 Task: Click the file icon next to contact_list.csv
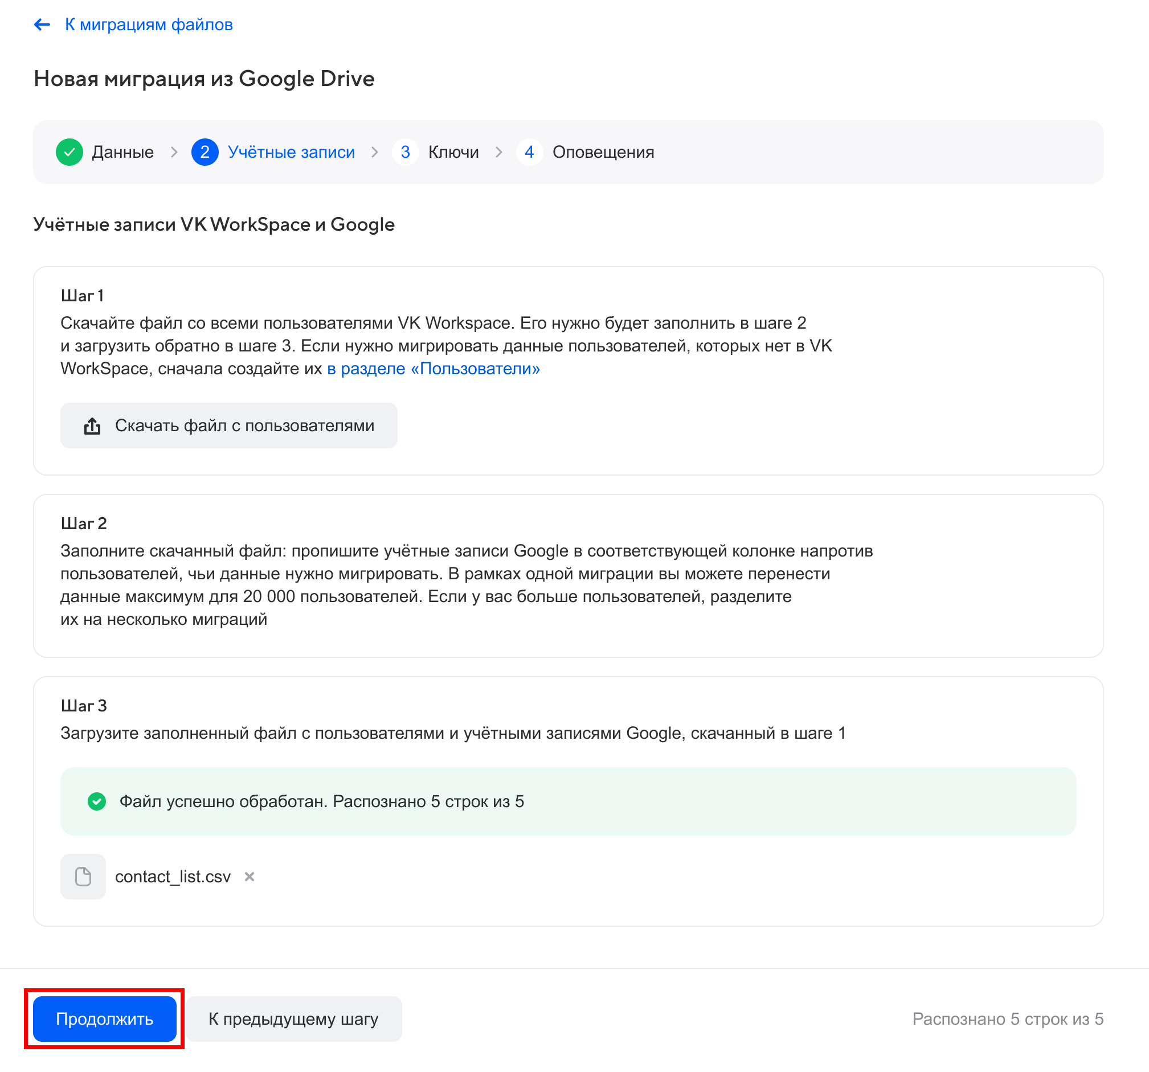pyautogui.click(x=83, y=877)
